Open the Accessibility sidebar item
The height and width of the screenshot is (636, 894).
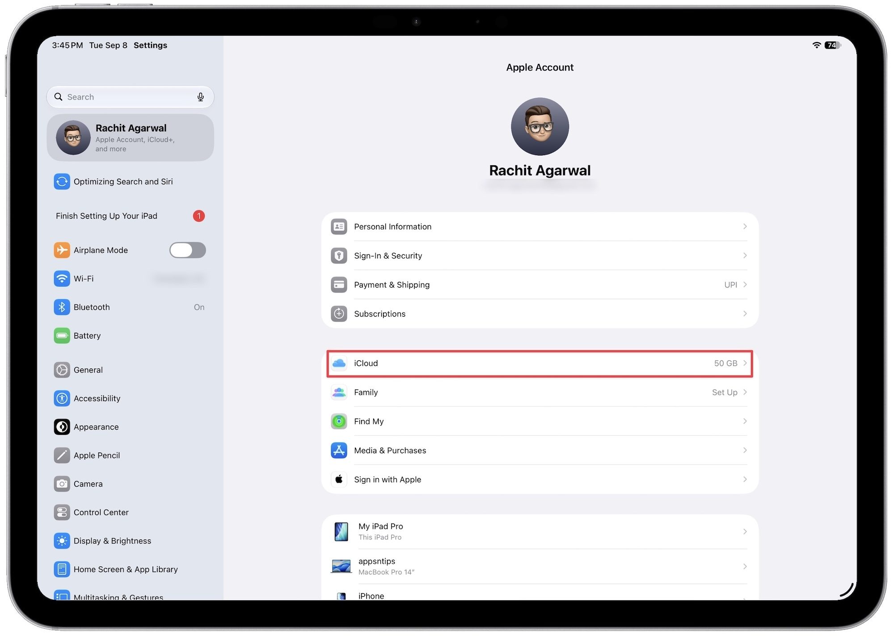pos(130,398)
